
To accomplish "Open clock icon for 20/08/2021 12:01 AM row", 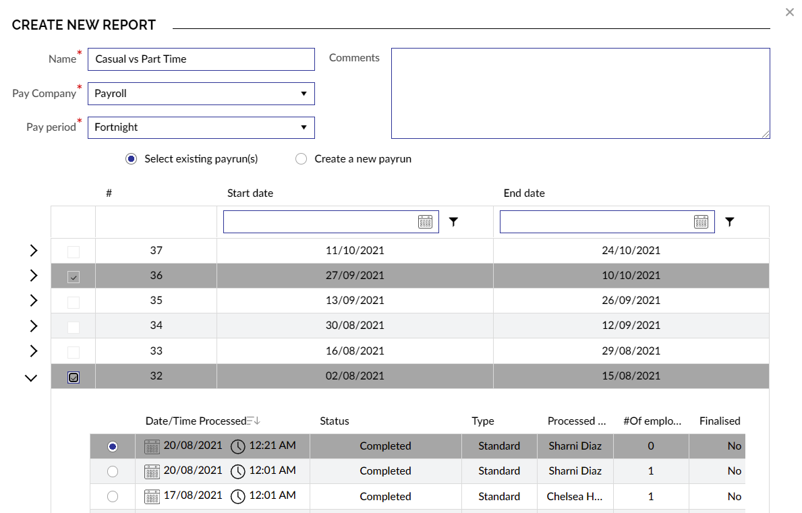I will pyautogui.click(x=238, y=471).
